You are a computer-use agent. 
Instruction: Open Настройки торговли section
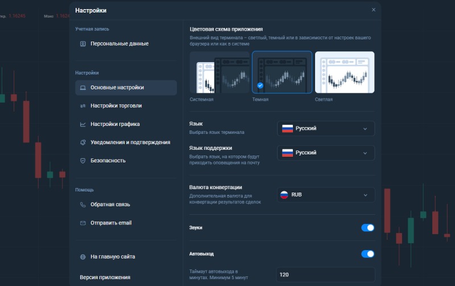click(x=126, y=106)
